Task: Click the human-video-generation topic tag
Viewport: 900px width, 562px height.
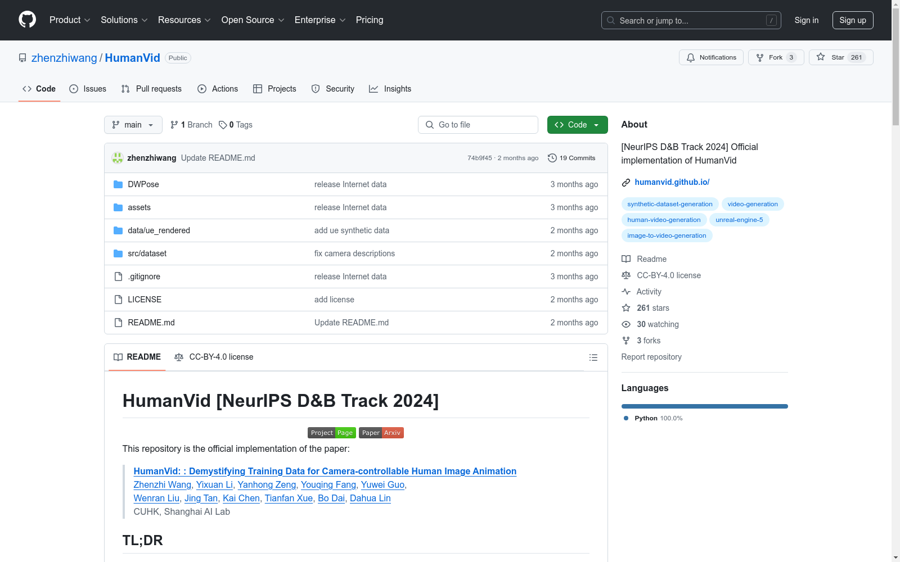Action: (664, 220)
